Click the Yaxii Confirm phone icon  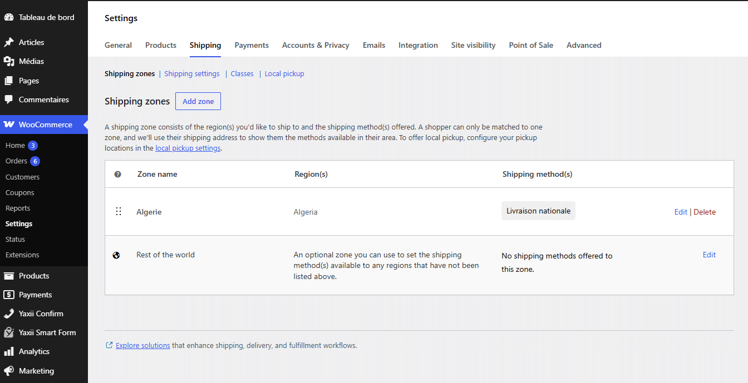[8, 314]
